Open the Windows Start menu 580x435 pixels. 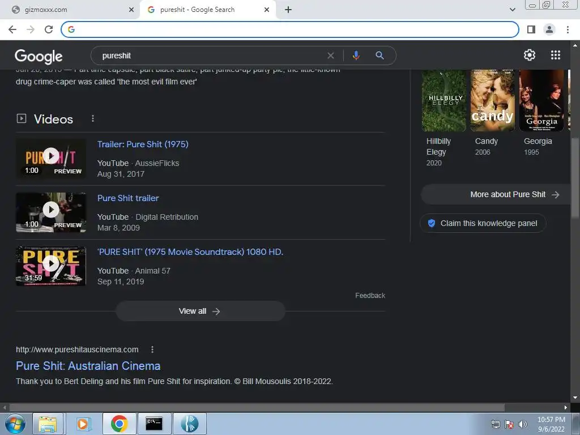pos(15,424)
